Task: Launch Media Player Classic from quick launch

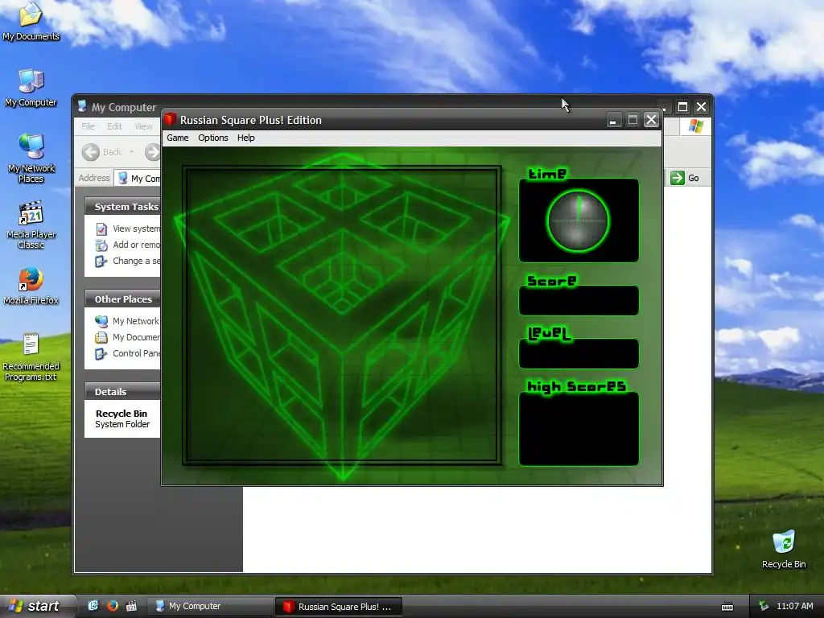Action: [131, 606]
